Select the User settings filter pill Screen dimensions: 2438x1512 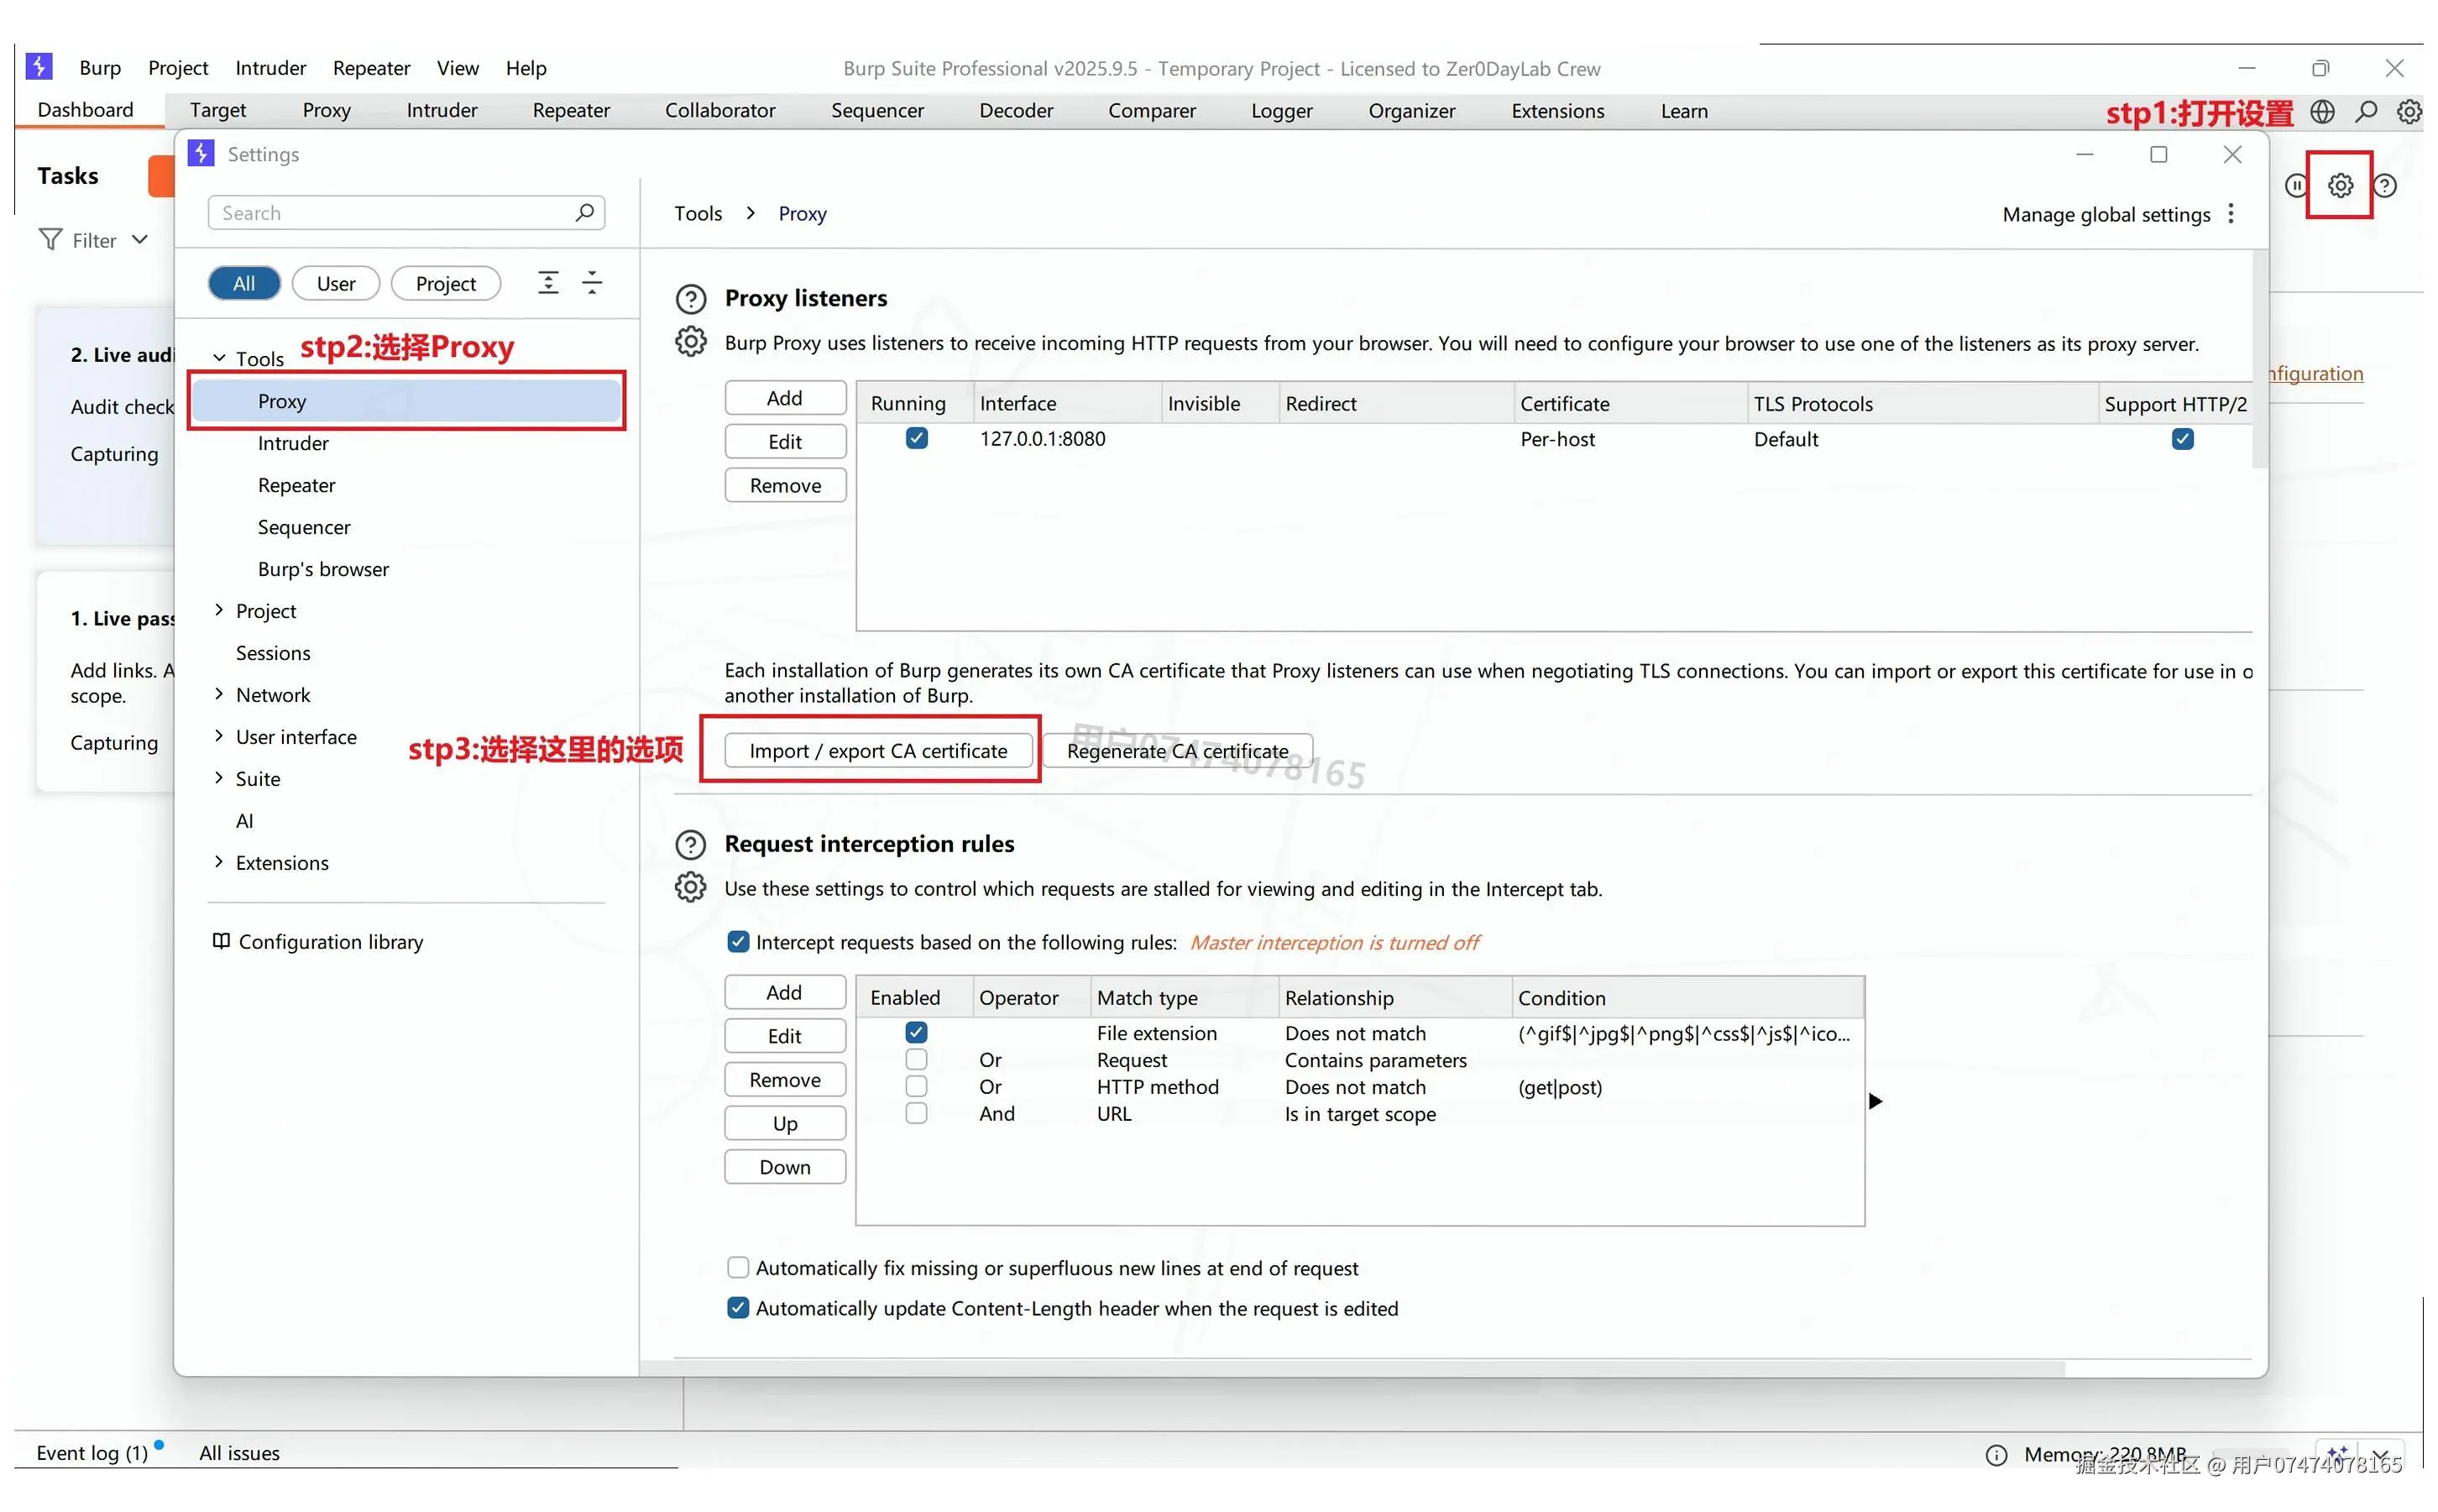click(x=336, y=283)
